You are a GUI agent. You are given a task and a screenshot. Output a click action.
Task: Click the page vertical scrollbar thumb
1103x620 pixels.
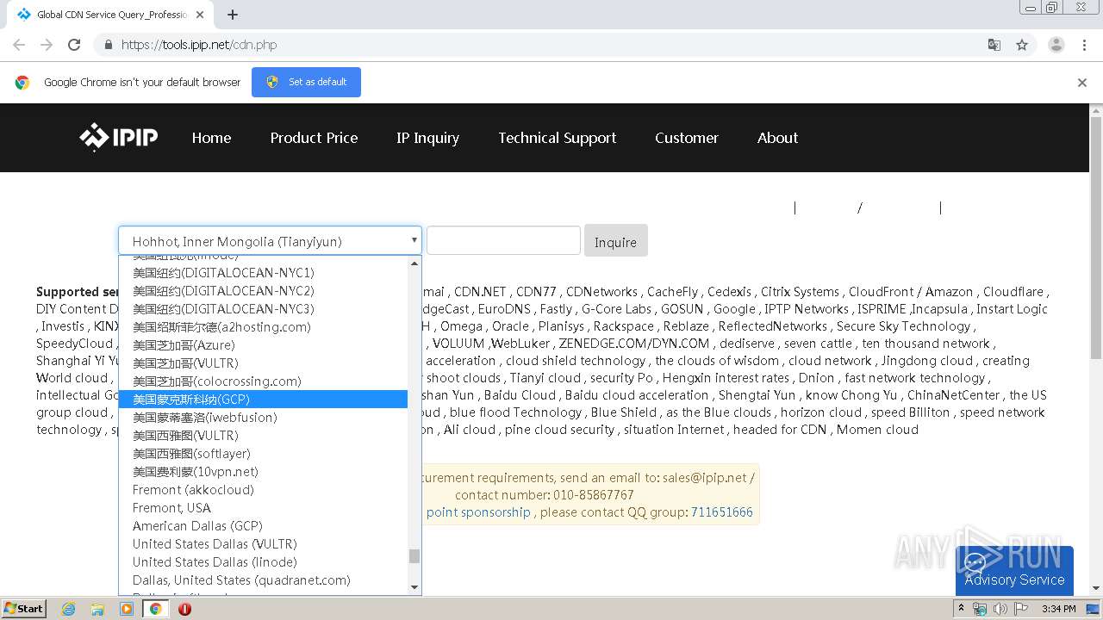1096,239
